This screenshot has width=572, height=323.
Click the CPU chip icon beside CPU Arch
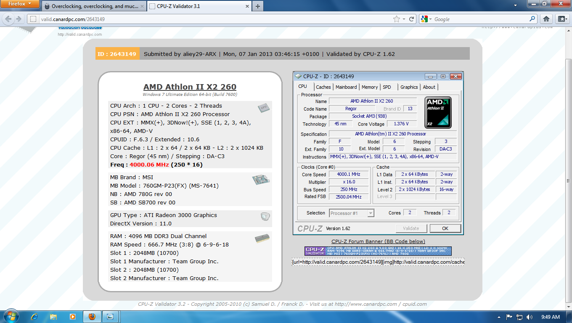click(x=264, y=108)
